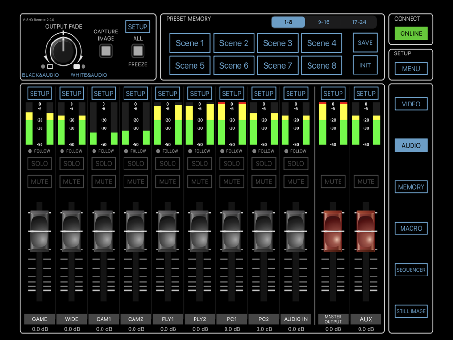
Task: Toggle Follow on the GAME channel
Action: tap(30, 151)
